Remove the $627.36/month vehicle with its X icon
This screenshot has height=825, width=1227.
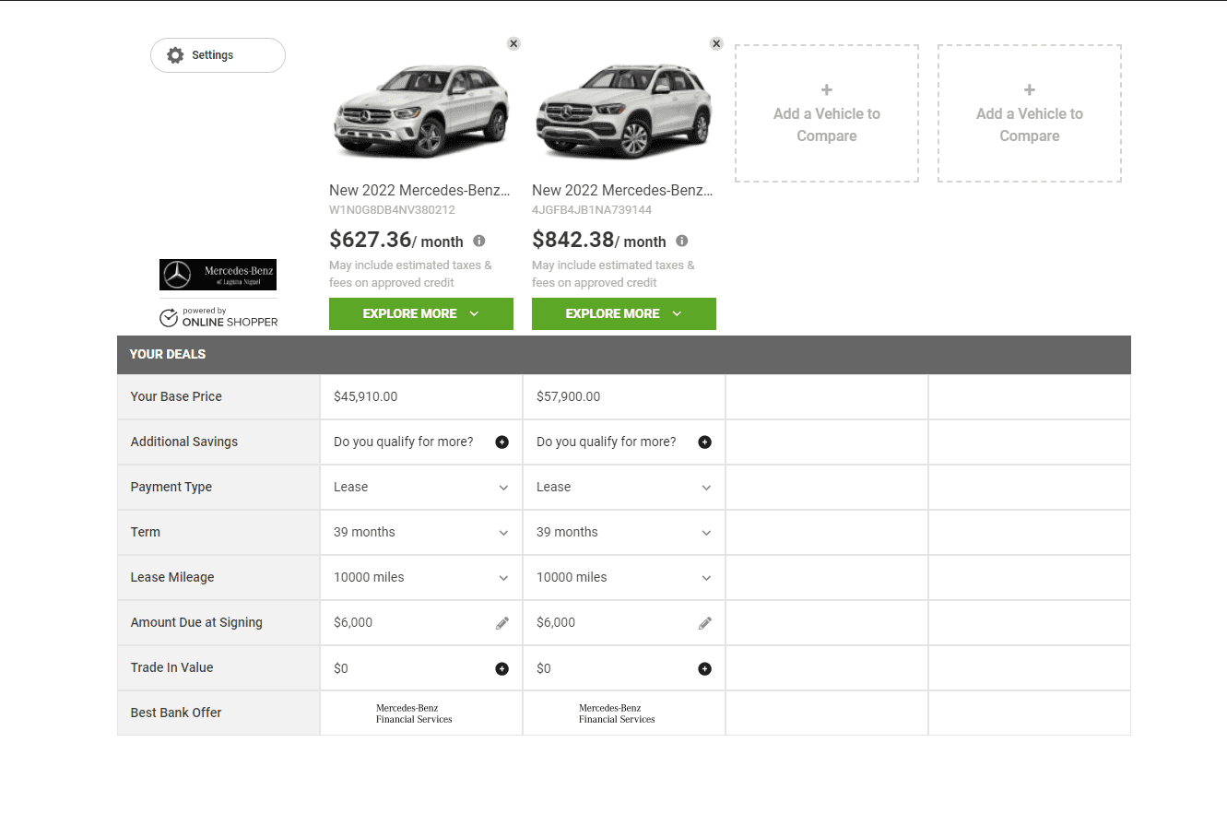tap(513, 43)
